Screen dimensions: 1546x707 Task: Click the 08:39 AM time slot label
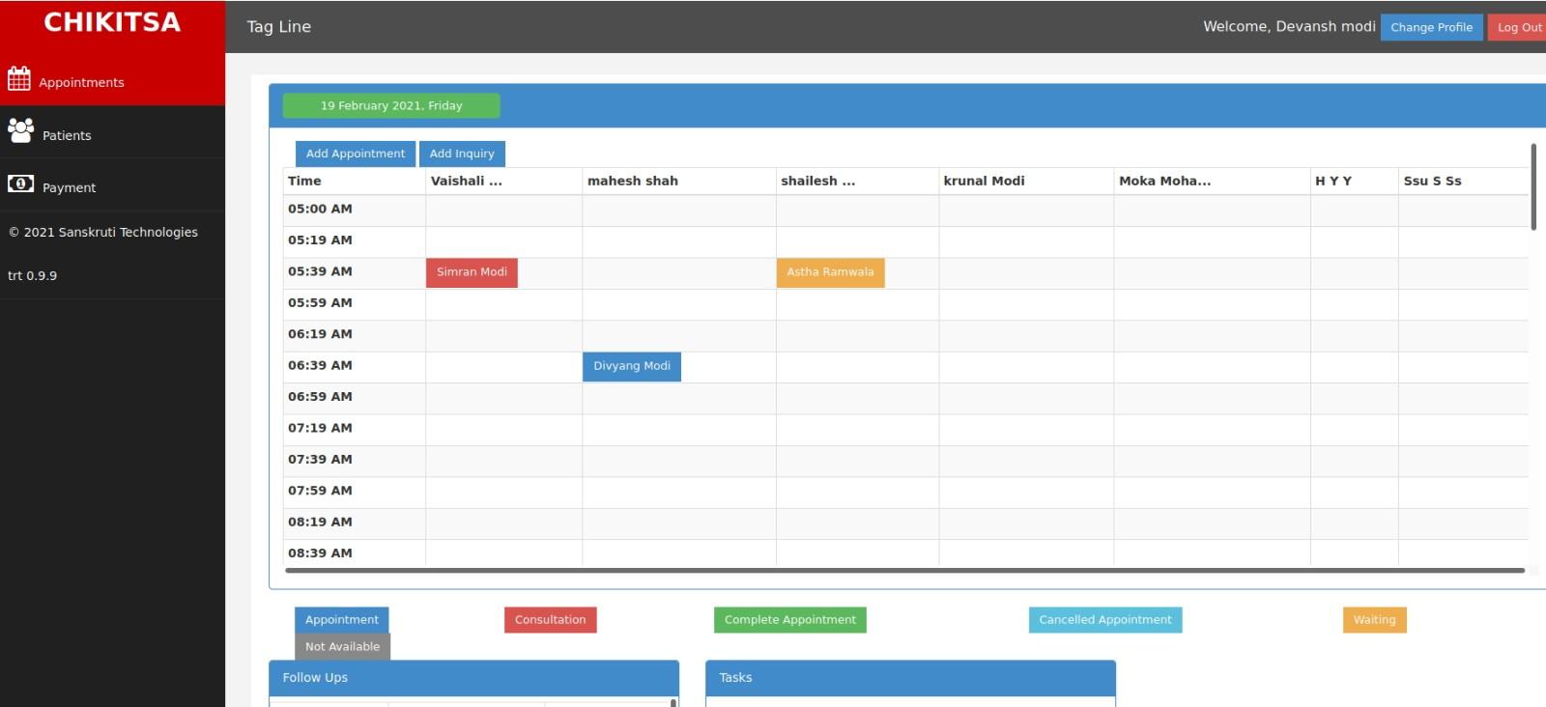tap(320, 553)
